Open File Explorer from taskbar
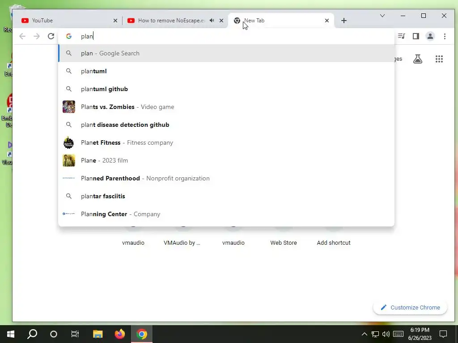Image resolution: width=458 pixels, height=343 pixels. click(98, 334)
